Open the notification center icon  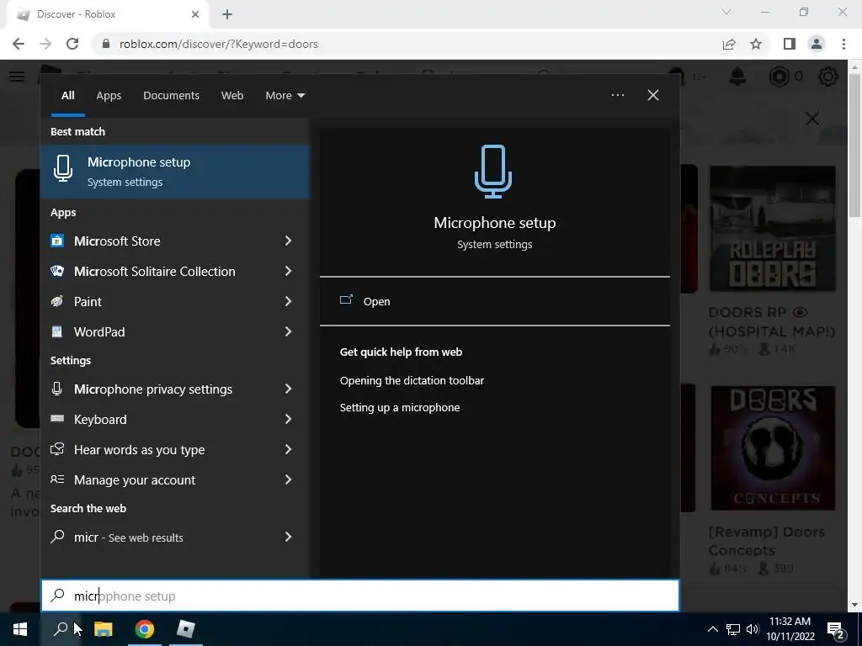[x=836, y=629]
